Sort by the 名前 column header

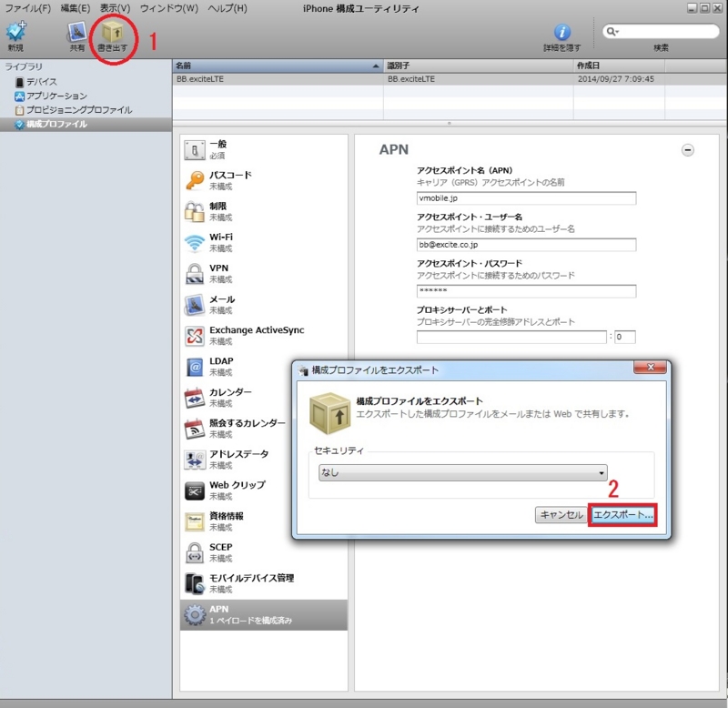(278, 66)
